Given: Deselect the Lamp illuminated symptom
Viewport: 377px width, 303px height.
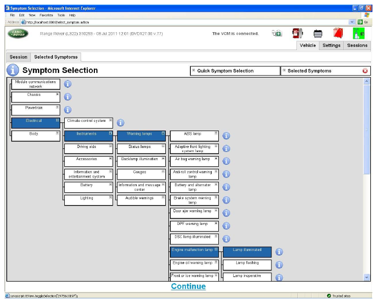Looking at the screenshot, I should point(247,252).
